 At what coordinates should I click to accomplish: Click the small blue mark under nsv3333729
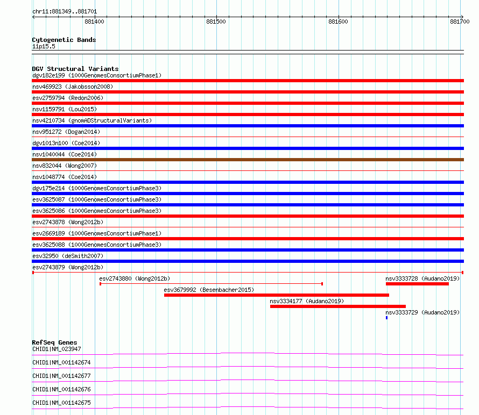pyautogui.click(x=387, y=318)
